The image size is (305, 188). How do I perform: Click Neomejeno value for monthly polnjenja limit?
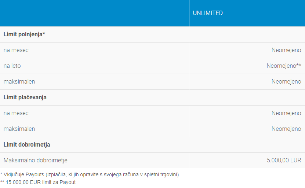point(286,50)
